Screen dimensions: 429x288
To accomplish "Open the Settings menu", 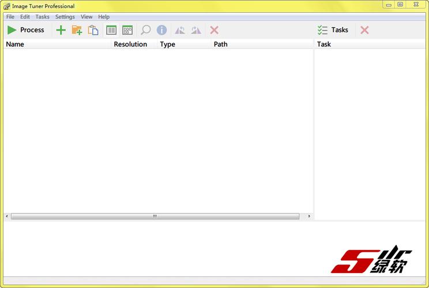I will 65,17.
